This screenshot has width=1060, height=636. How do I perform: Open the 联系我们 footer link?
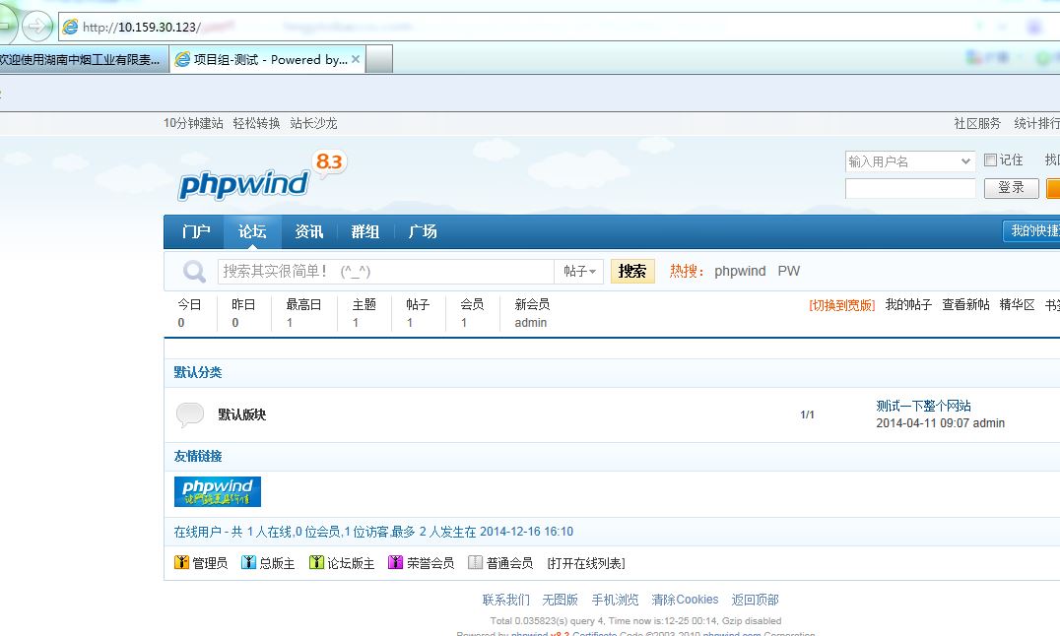pyautogui.click(x=506, y=600)
